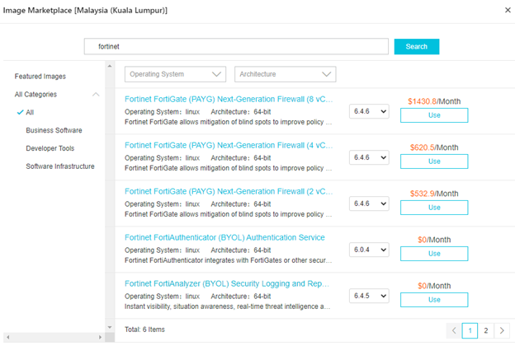Click the search field containing fortinet

pyautogui.click(x=236, y=47)
